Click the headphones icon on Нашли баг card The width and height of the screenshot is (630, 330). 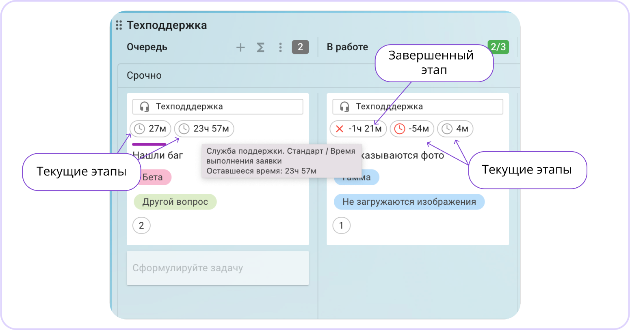tap(144, 107)
